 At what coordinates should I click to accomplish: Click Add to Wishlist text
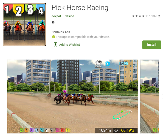[x=69, y=44]
